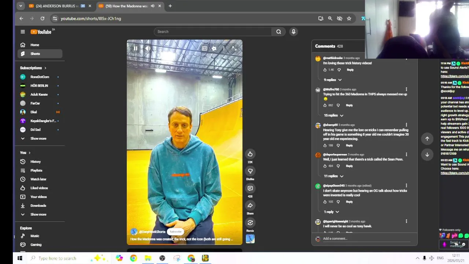Enter fullscreen on the short
Screen dimensions: 469x264
point(234,48)
